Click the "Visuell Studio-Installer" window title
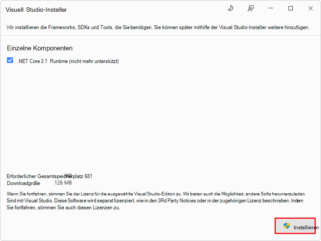Viewport: 321px width, 241px height. (x=36, y=10)
